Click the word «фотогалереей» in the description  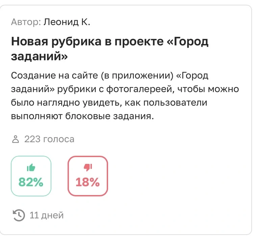[140, 89]
